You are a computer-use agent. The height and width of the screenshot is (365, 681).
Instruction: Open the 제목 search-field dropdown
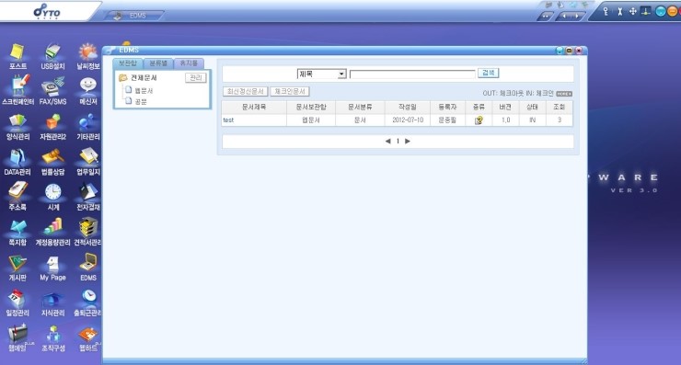pos(321,74)
